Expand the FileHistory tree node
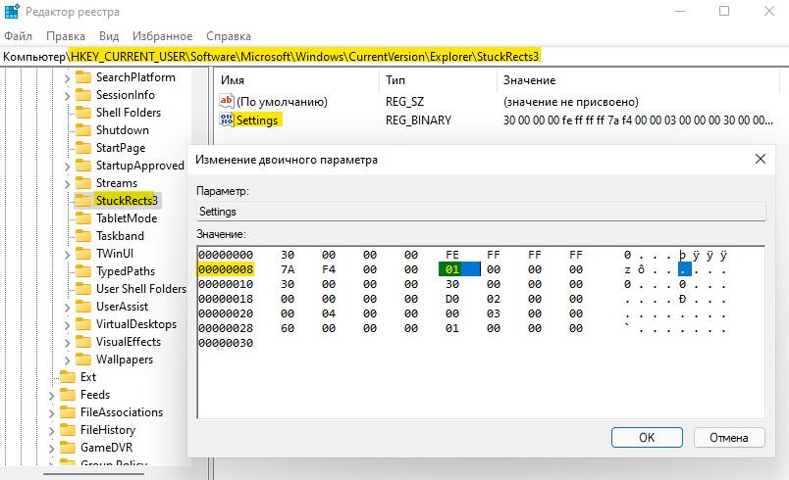This screenshot has width=789, height=480. click(x=51, y=431)
